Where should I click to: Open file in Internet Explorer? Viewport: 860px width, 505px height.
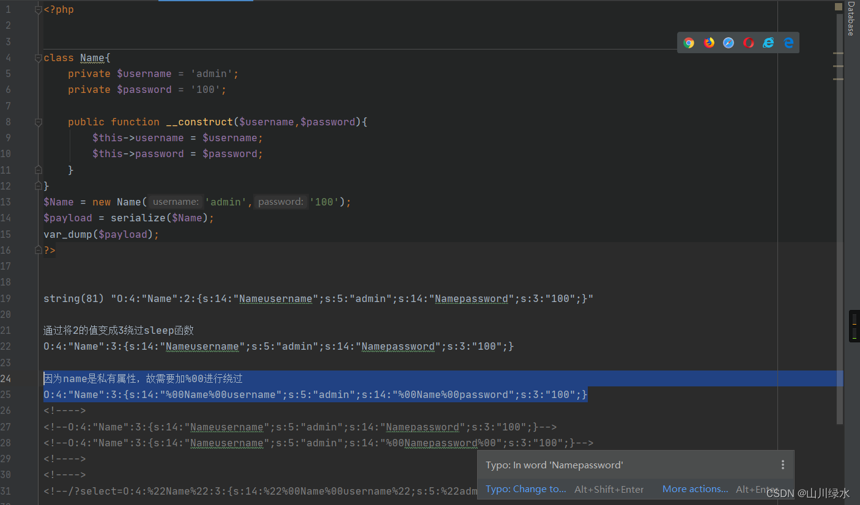coord(768,43)
